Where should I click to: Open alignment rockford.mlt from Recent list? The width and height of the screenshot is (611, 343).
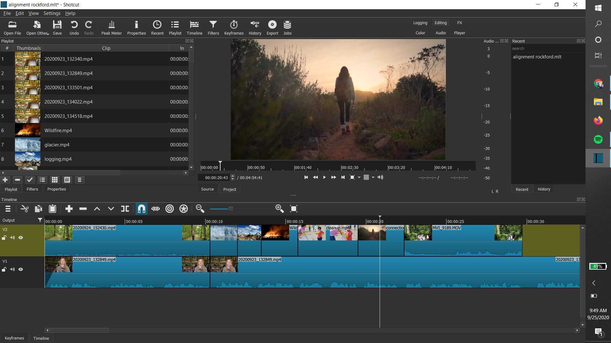pos(537,57)
